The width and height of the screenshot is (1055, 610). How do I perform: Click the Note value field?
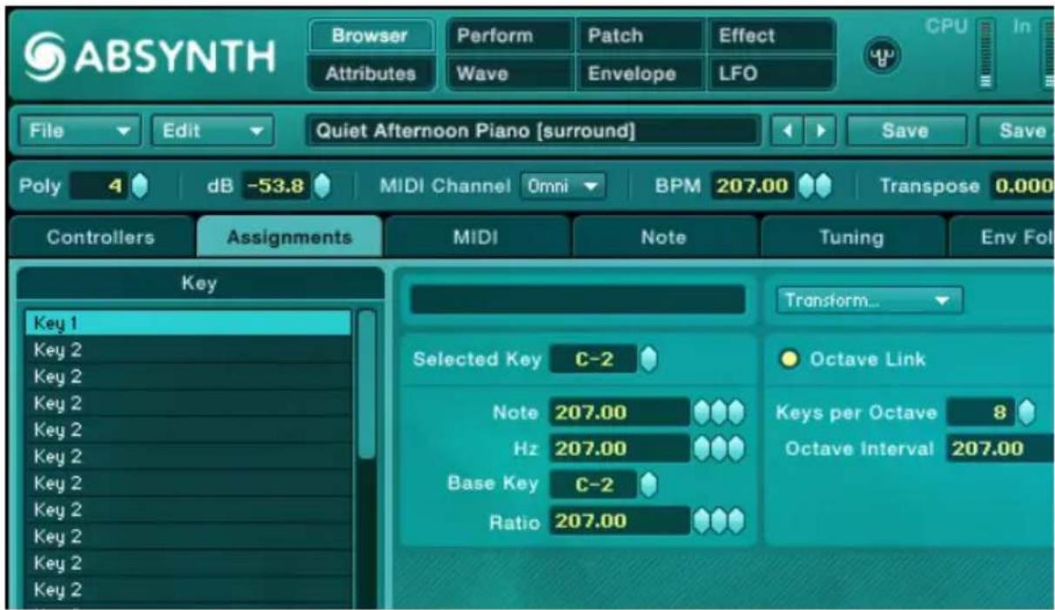click(x=620, y=412)
